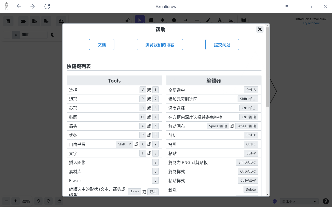
Task: Select the rectangle tool in toolbar
Action: [151, 20]
